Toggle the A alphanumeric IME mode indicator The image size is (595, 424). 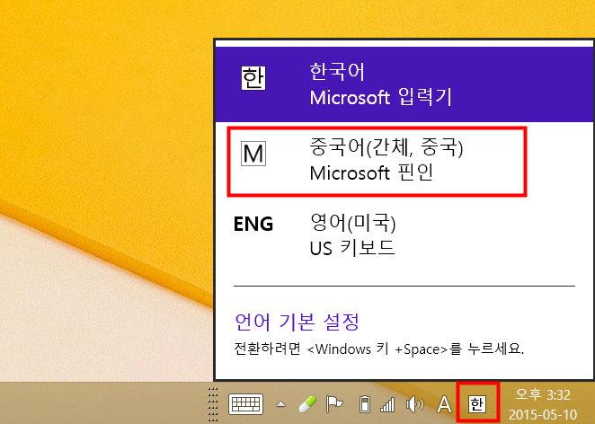click(444, 404)
